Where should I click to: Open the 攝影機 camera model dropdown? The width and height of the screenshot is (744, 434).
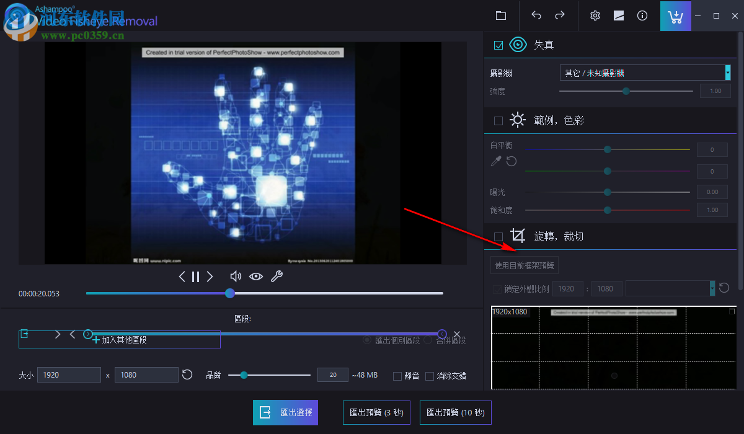pyautogui.click(x=645, y=73)
